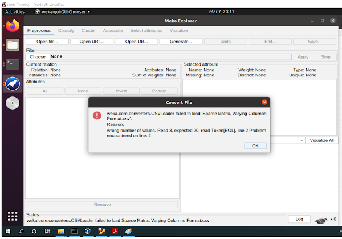Minimize the Weka Explorer window
The image size is (342, 239).
(x=312, y=21)
